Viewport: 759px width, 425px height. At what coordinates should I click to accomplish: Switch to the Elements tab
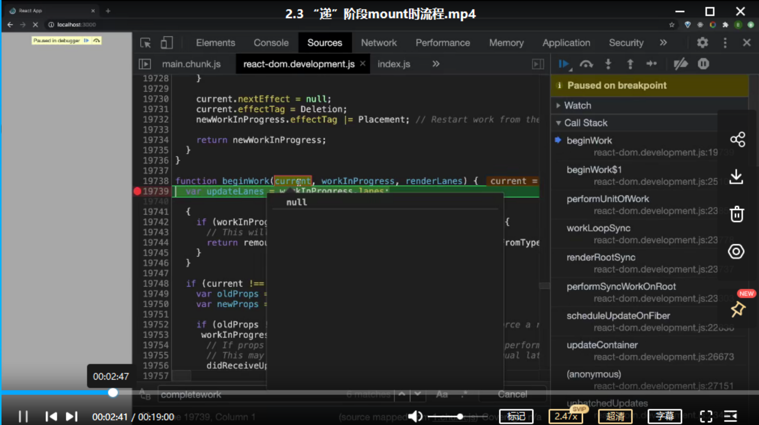216,43
